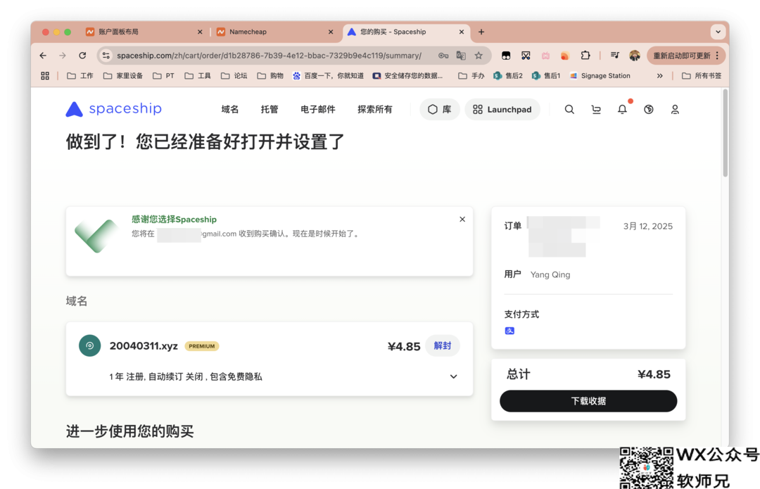This screenshot has height=489, width=760.
Task: Click the black mask extension icon
Action: (506, 56)
